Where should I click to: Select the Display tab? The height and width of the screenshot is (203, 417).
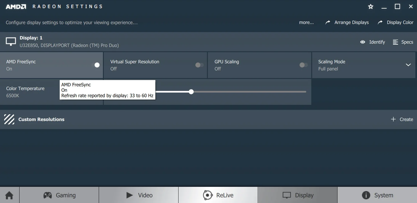[298, 195]
